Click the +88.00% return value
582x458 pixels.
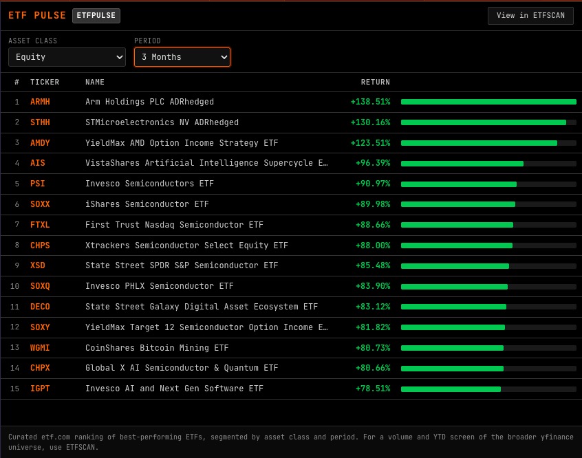click(x=373, y=246)
